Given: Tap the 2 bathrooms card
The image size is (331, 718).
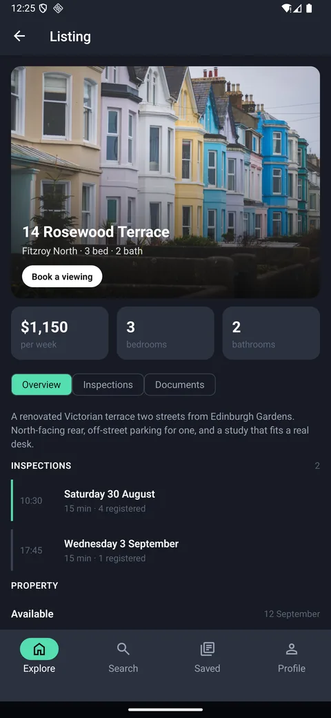Looking at the screenshot, I should tap(271, 333).
